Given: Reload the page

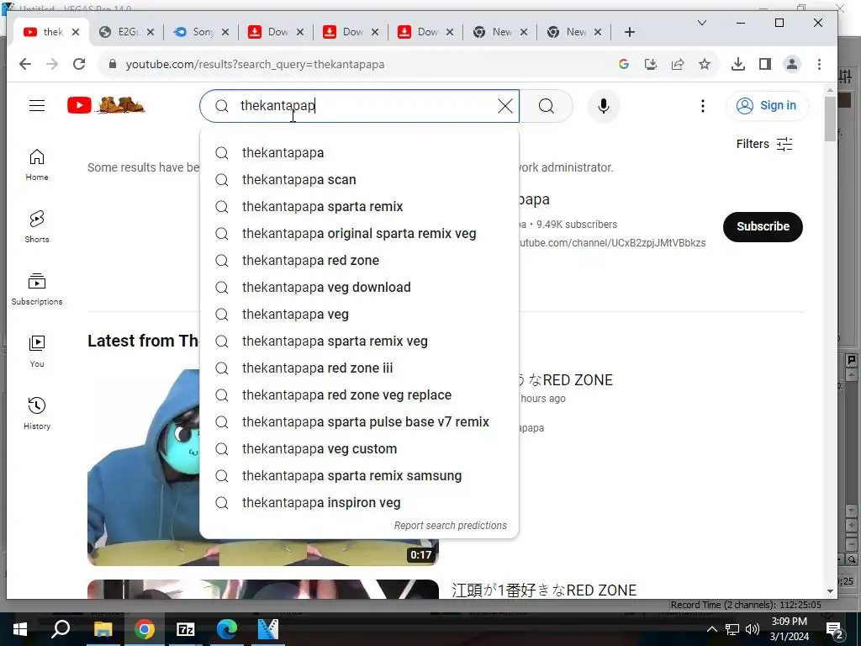Looking at the screenshot, I should point(79,64).
